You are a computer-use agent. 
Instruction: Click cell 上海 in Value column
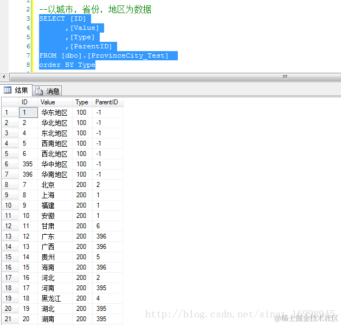pyautogui.click(x=55, y=195)
